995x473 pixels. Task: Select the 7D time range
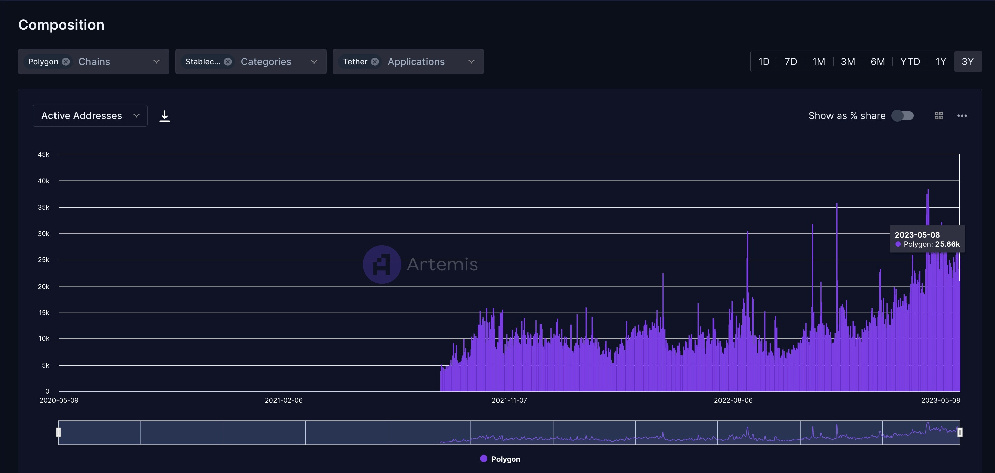[791, 62]
